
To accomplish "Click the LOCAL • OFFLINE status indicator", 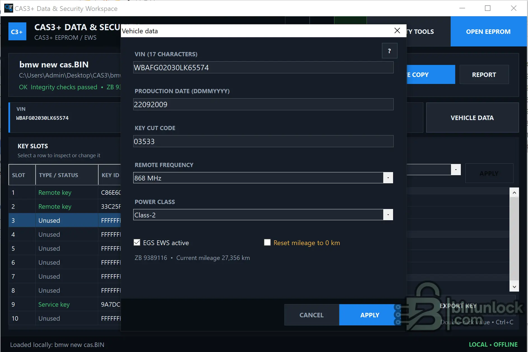I will point(493,344).
